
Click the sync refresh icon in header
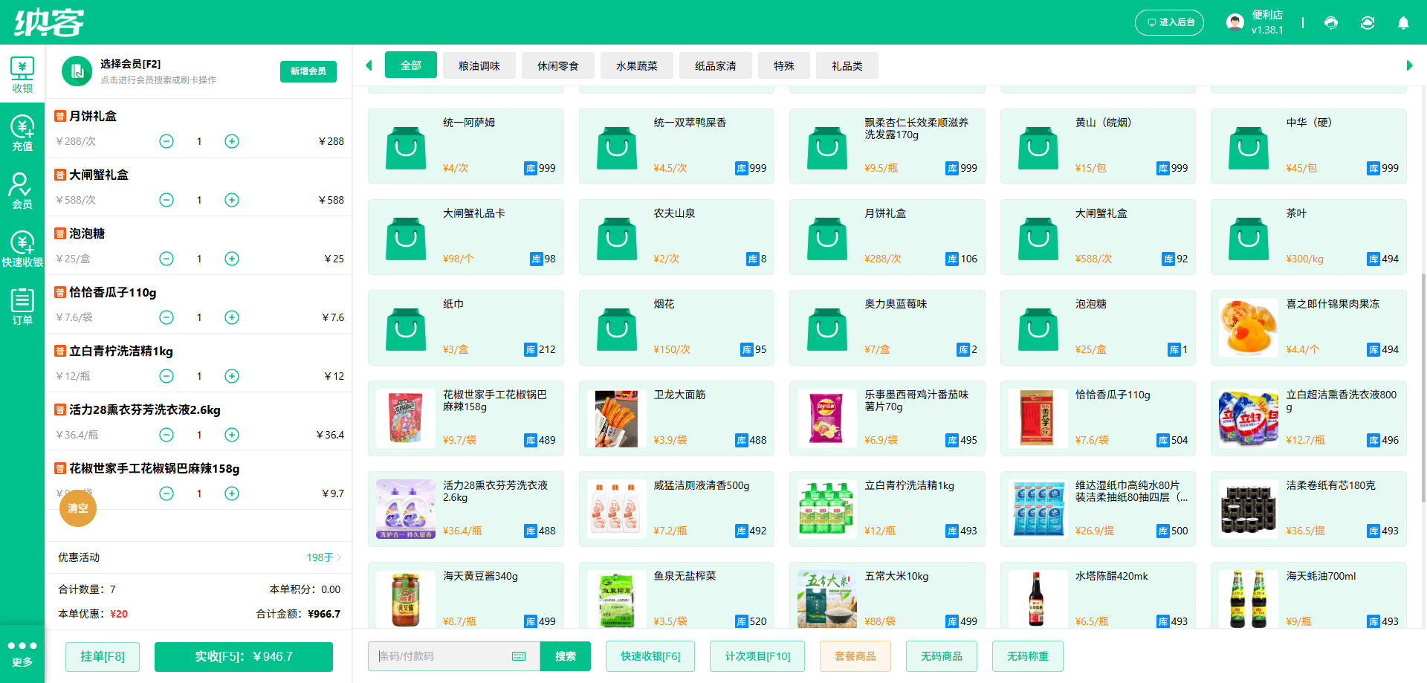point(1368,22)
